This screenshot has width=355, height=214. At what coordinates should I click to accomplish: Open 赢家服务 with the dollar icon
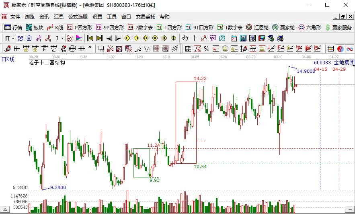tap(339, 27)
